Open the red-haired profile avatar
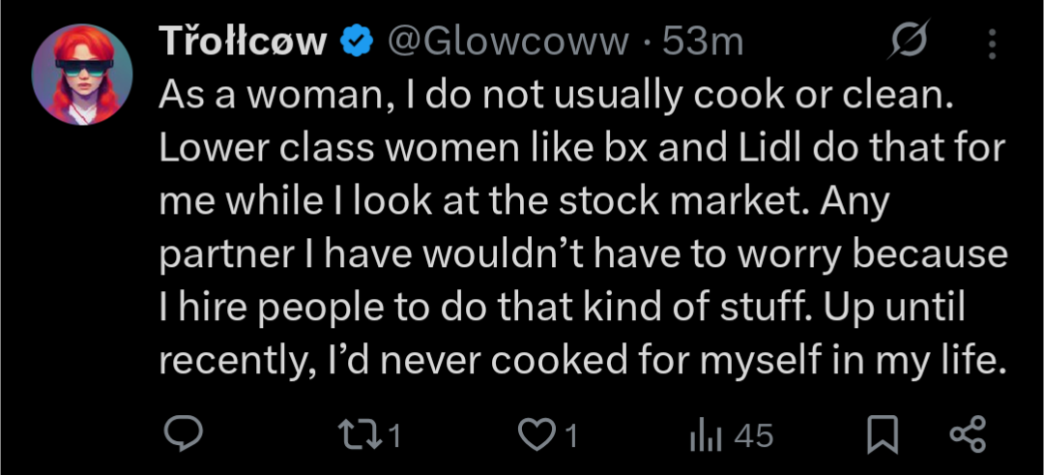Viewport: 1044px width, 475px height. [82, 74]
